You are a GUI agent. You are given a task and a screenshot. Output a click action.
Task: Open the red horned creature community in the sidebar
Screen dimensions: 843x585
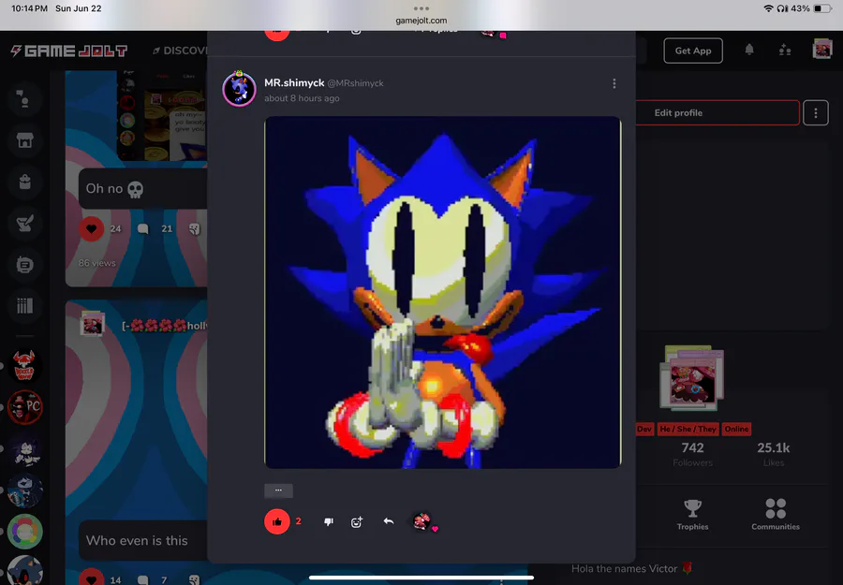[x=24, y=366]
